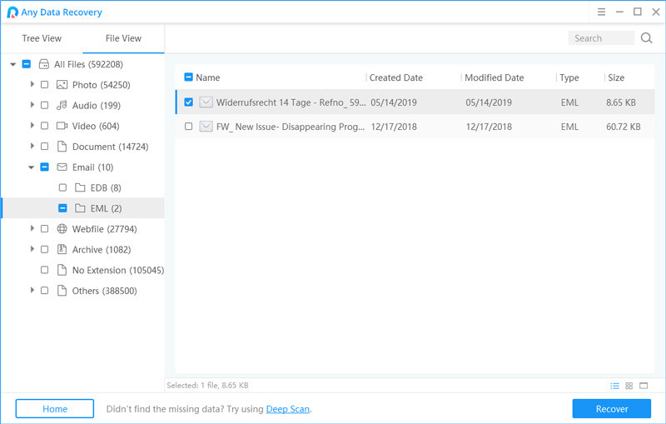Viewport: 666px width, 424px height.
Task: Expand the Video tree node
Action: (32, 125)
